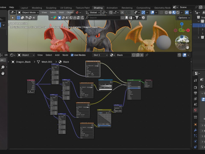The height and width of the screenshot is (154, 205).
Task: Open the viewport Add menu
Action: [x=61, y=12]
